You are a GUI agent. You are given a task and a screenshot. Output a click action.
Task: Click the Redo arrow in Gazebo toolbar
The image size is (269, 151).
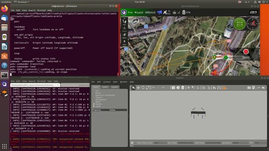(x=163, y=88)
